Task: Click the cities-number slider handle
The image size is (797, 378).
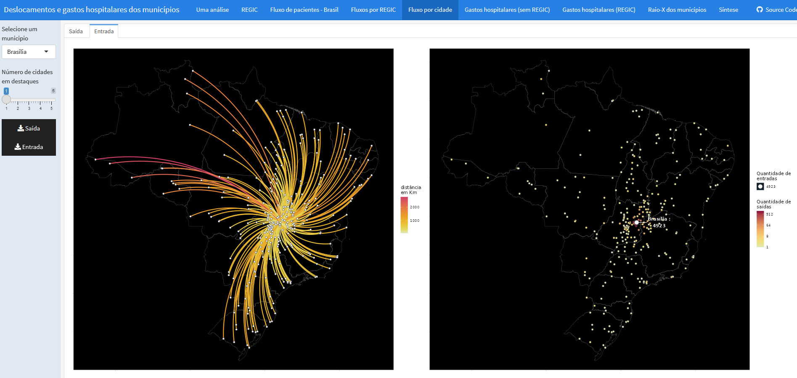Action: (6, 100)
